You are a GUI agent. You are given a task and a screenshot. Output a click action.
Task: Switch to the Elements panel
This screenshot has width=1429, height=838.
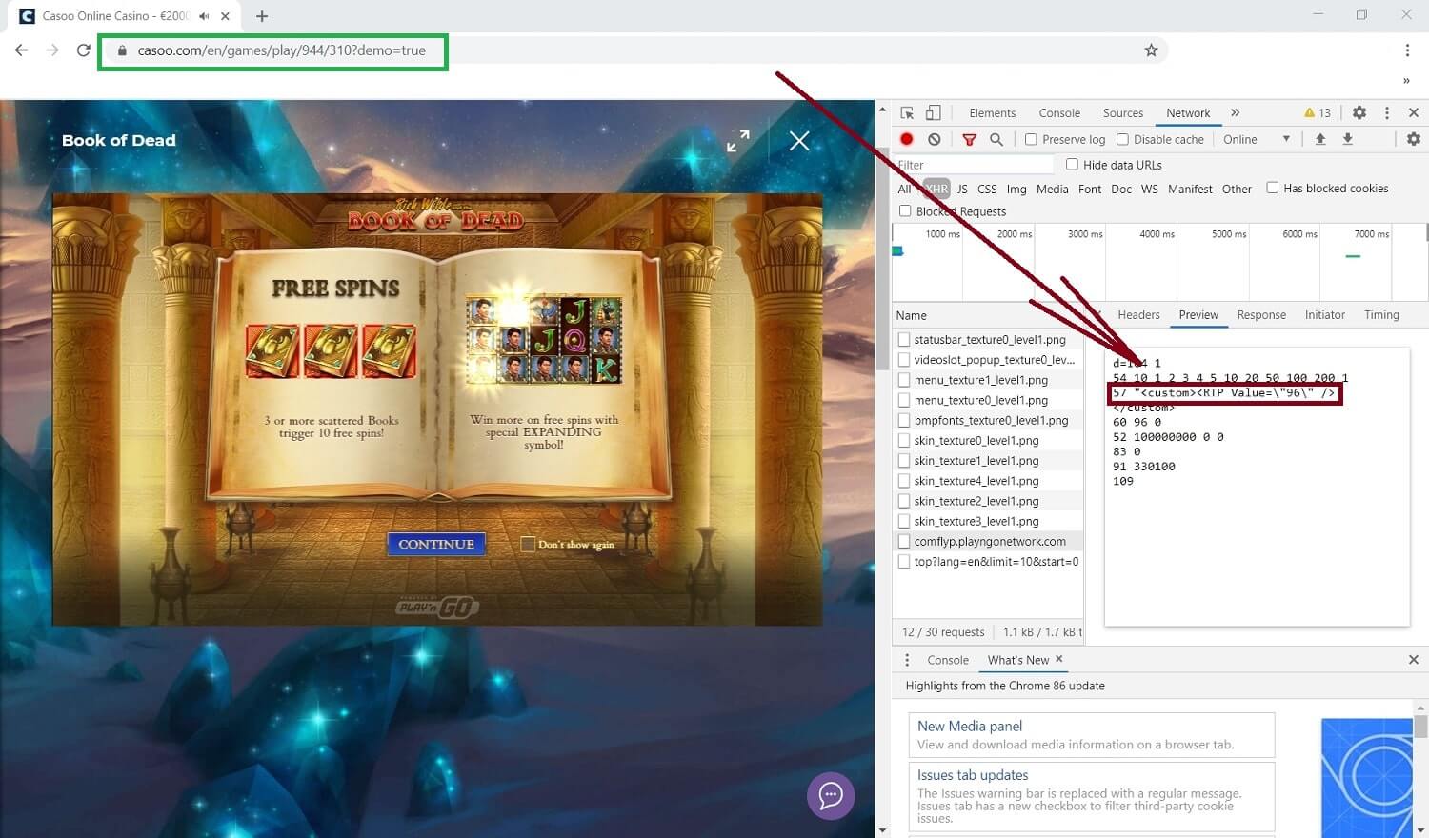click(993, 112)
